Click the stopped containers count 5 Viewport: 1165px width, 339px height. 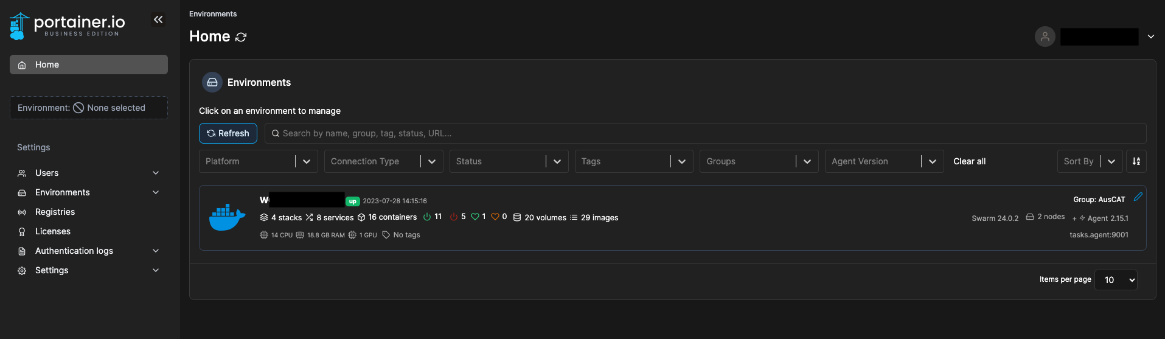(x=458, y=217)
